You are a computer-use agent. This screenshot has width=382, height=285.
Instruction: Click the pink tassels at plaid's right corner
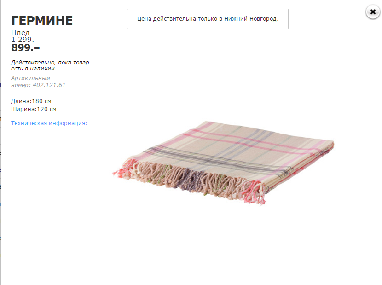(x=255, y=192)
